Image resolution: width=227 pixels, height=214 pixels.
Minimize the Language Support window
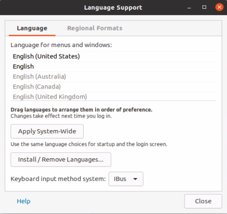(x=189, y=7)
